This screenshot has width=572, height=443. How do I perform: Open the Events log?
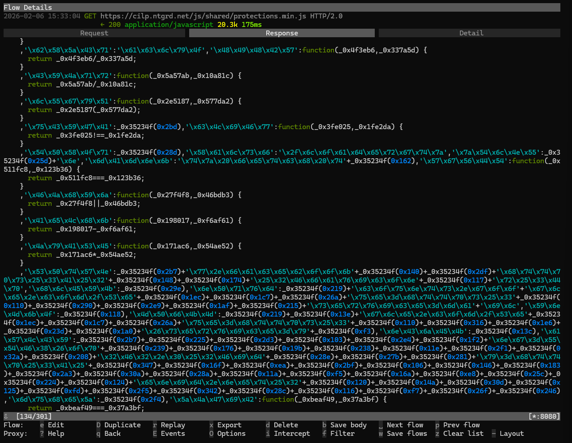(x=172, y=433)
